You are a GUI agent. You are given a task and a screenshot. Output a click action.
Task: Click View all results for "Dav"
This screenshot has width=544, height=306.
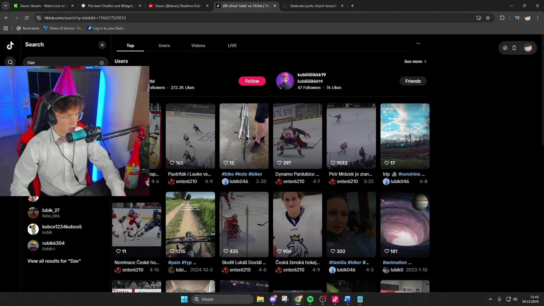tap(54, 261)
